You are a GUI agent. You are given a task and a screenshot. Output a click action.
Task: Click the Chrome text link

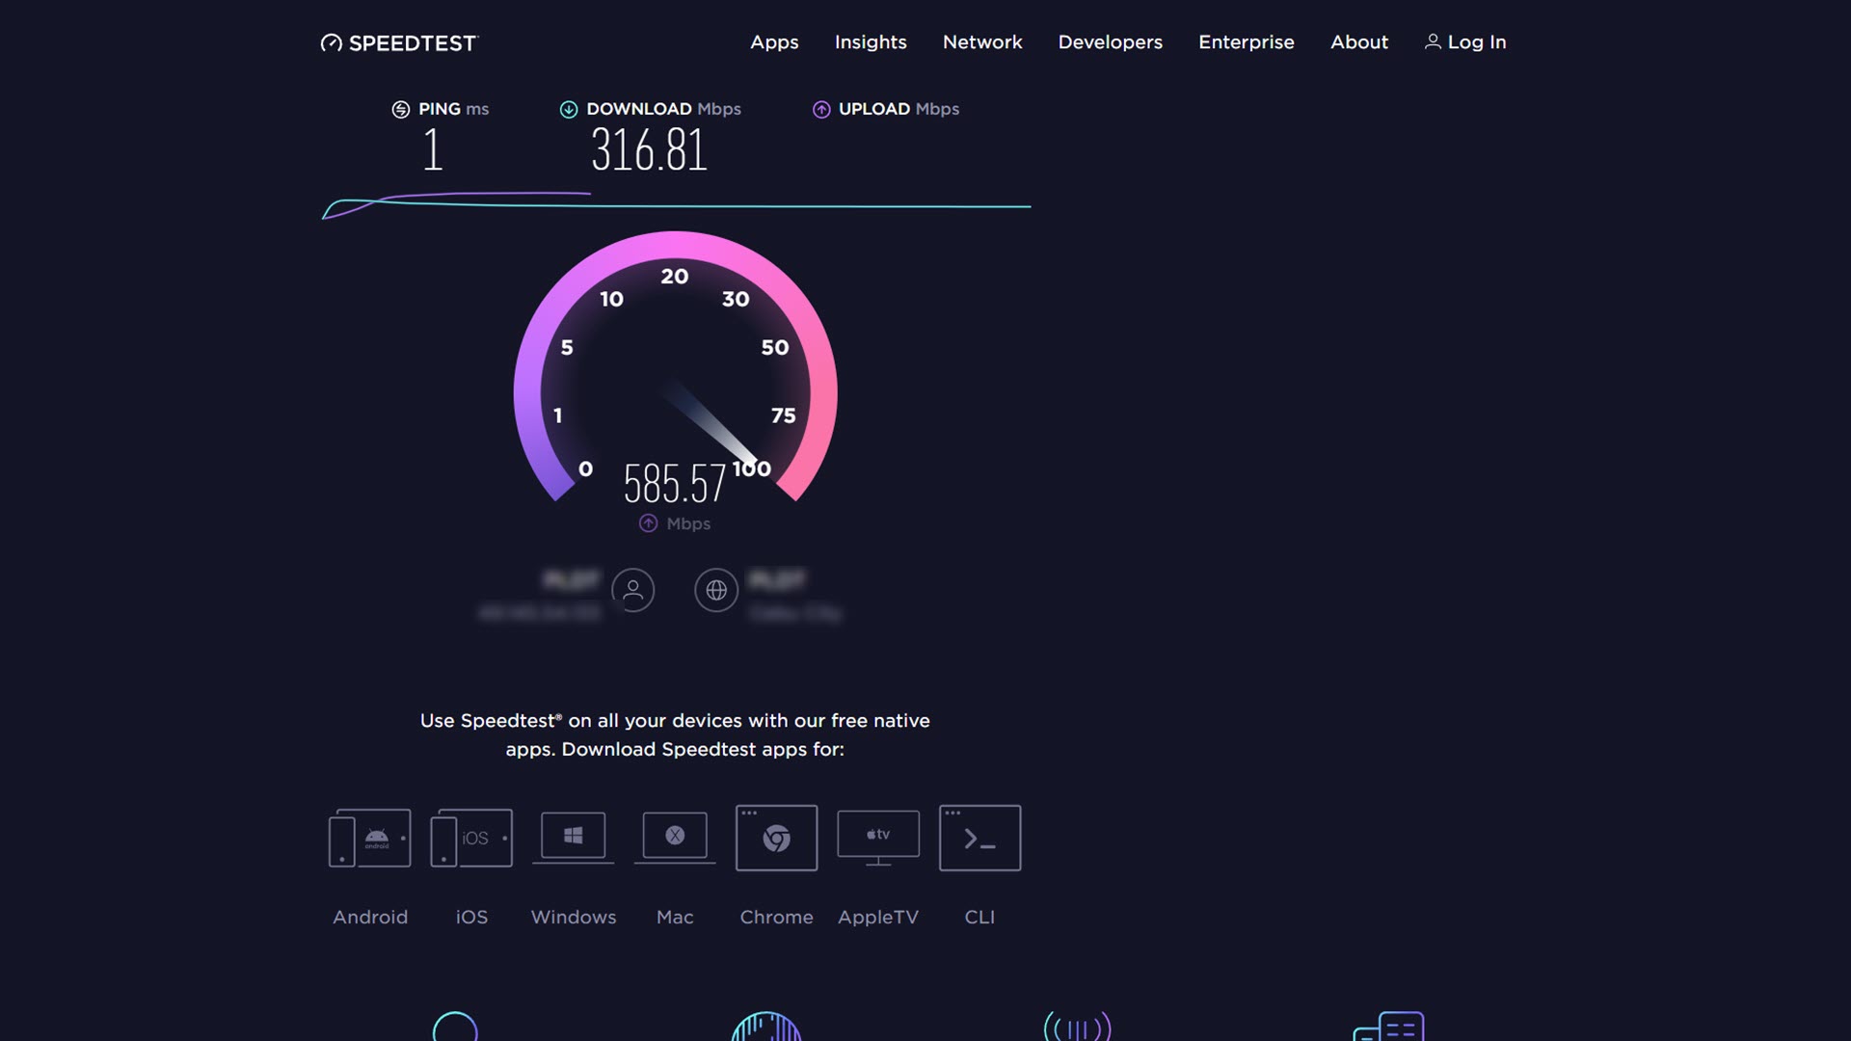pyautogui.click(x=777, y=918)
